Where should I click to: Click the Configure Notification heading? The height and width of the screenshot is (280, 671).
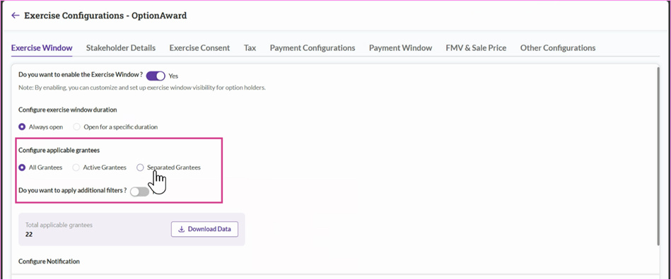pos(49,261)
